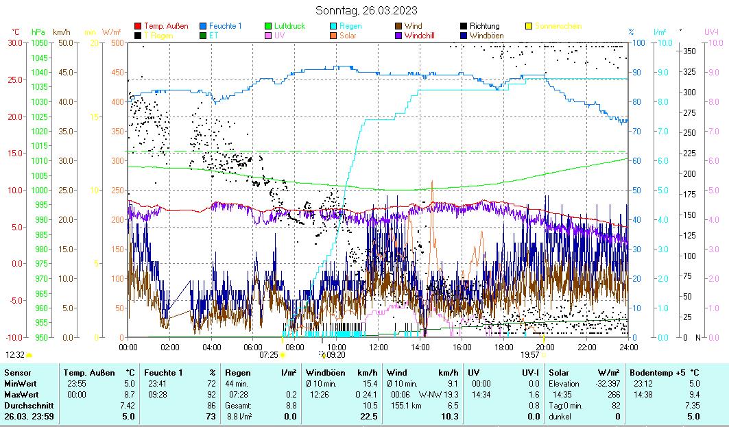Screen dimensions: 729x427
Task: Select the green Luftdruck legend marker
Action: 269,26
